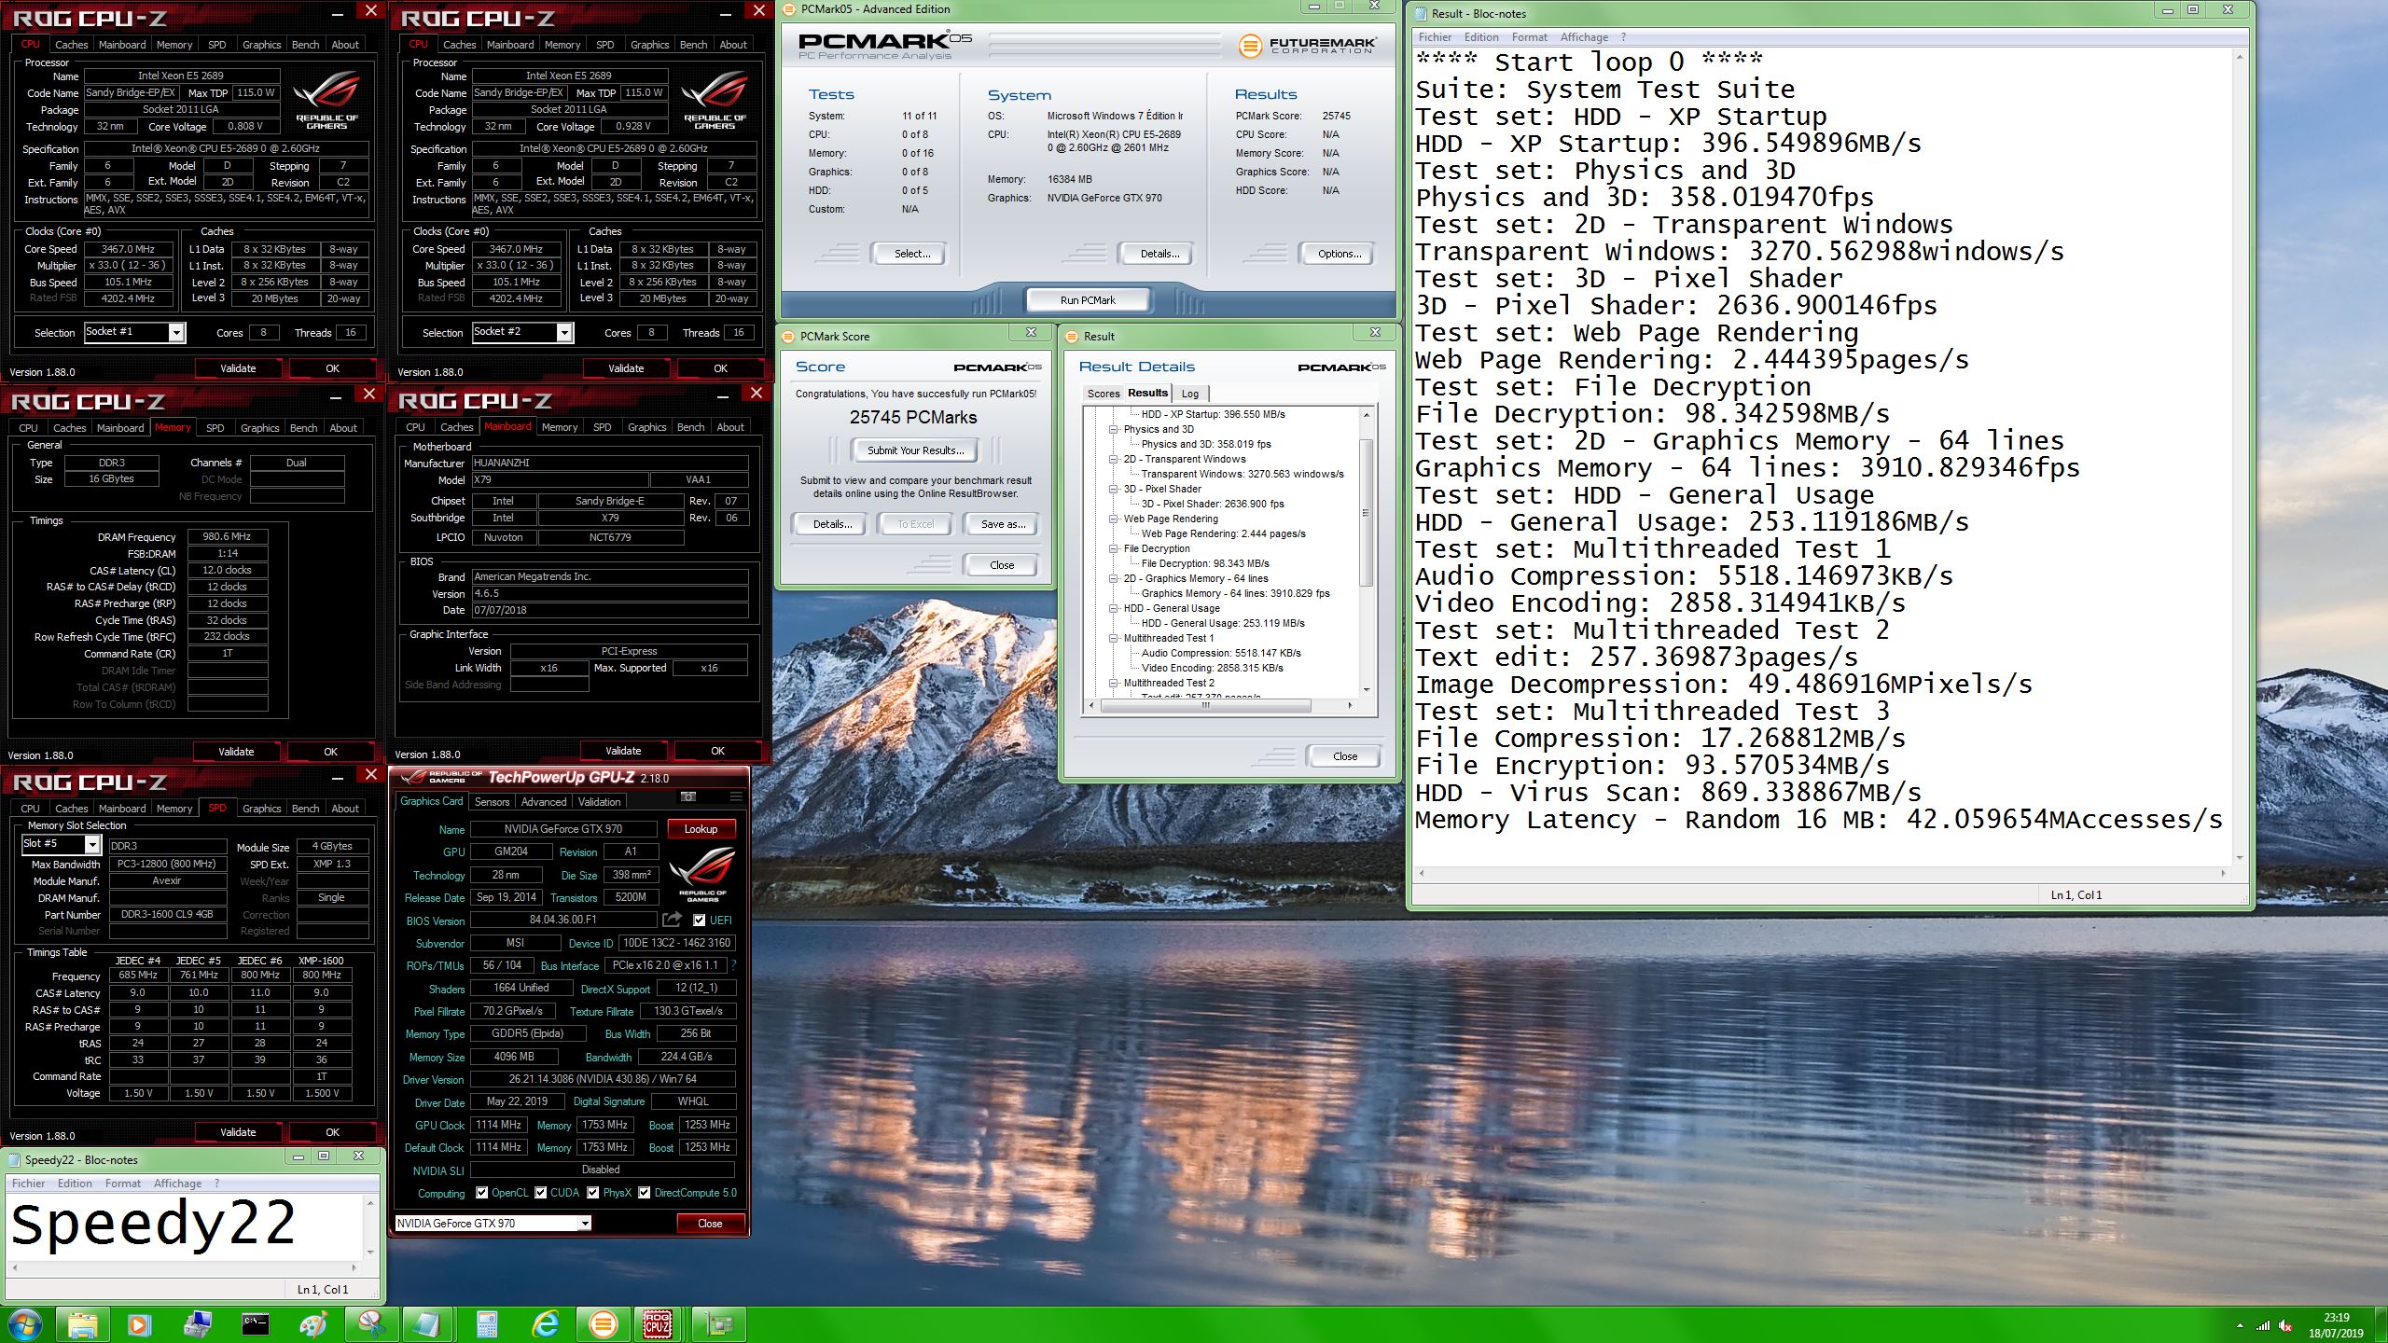Open the Validation tab in GPU-Z
The image size is (2388, 1343).
point(599,802)
